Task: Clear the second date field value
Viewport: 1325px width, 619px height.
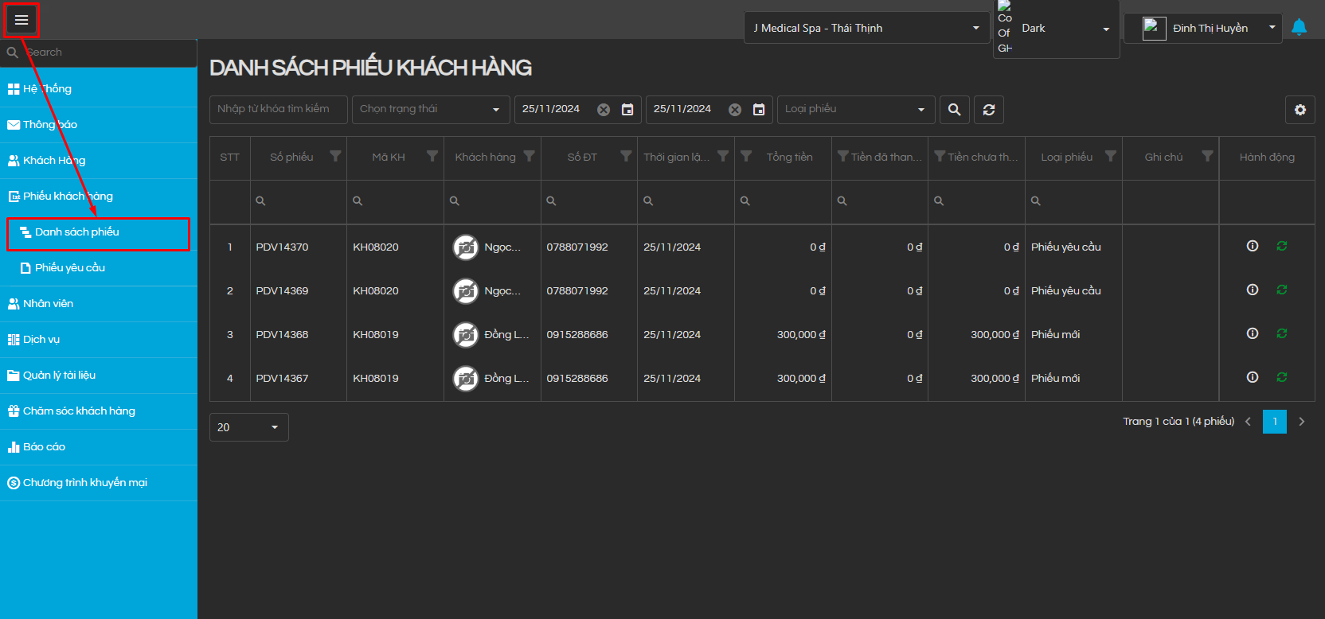Action: coord(735,110)
